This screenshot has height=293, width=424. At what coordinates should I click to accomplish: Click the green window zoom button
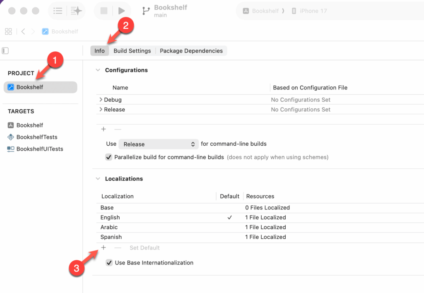36,11
